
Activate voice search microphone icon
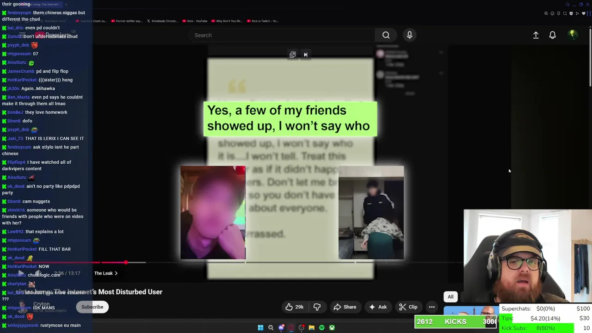(x=409, y=35)
